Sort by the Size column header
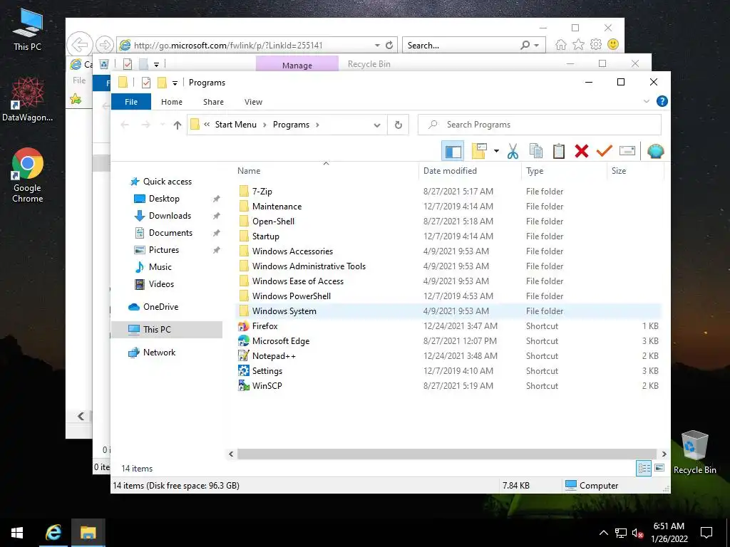The width and height of the screenshot is (730, 547). (635, 171)
